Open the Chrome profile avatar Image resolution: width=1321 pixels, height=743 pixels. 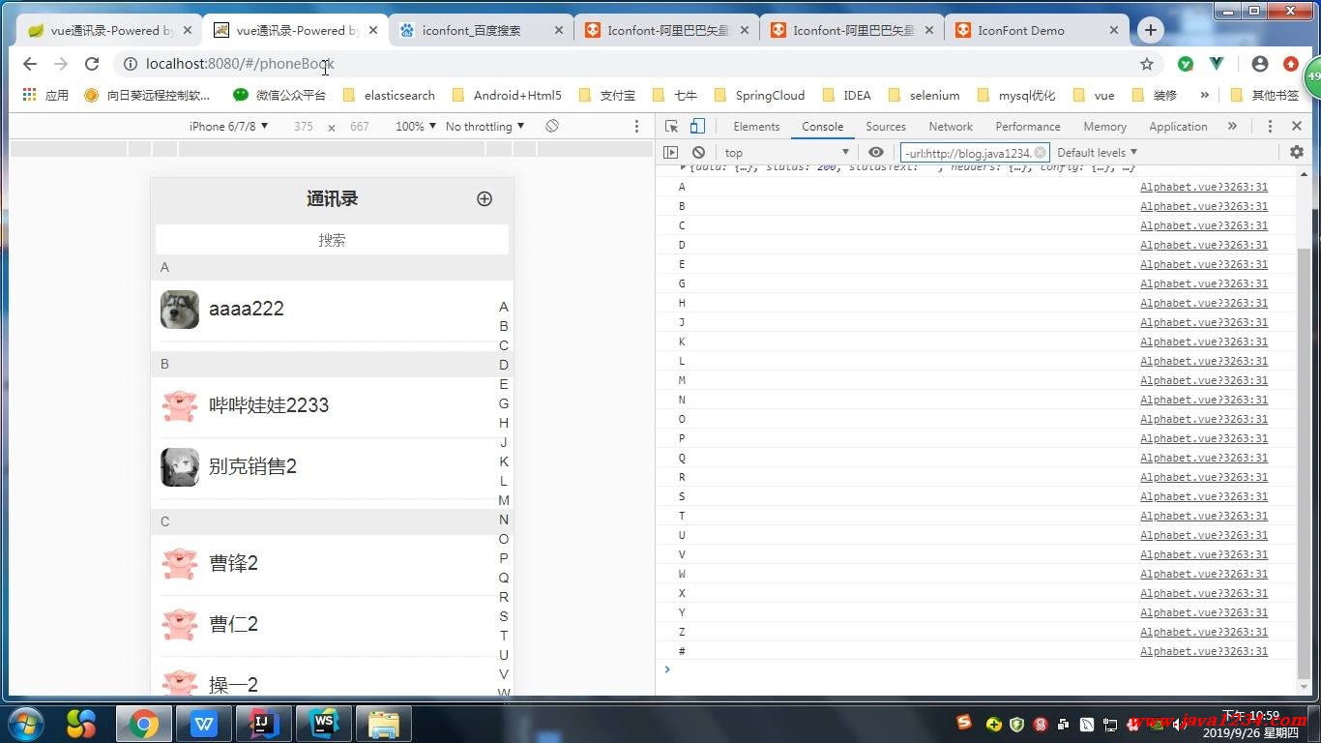tap(1259, 64)
